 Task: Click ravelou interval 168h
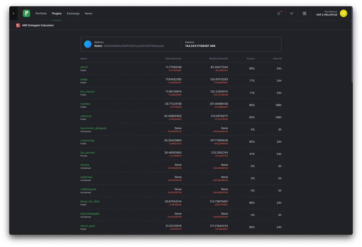[x=278, y=105]
